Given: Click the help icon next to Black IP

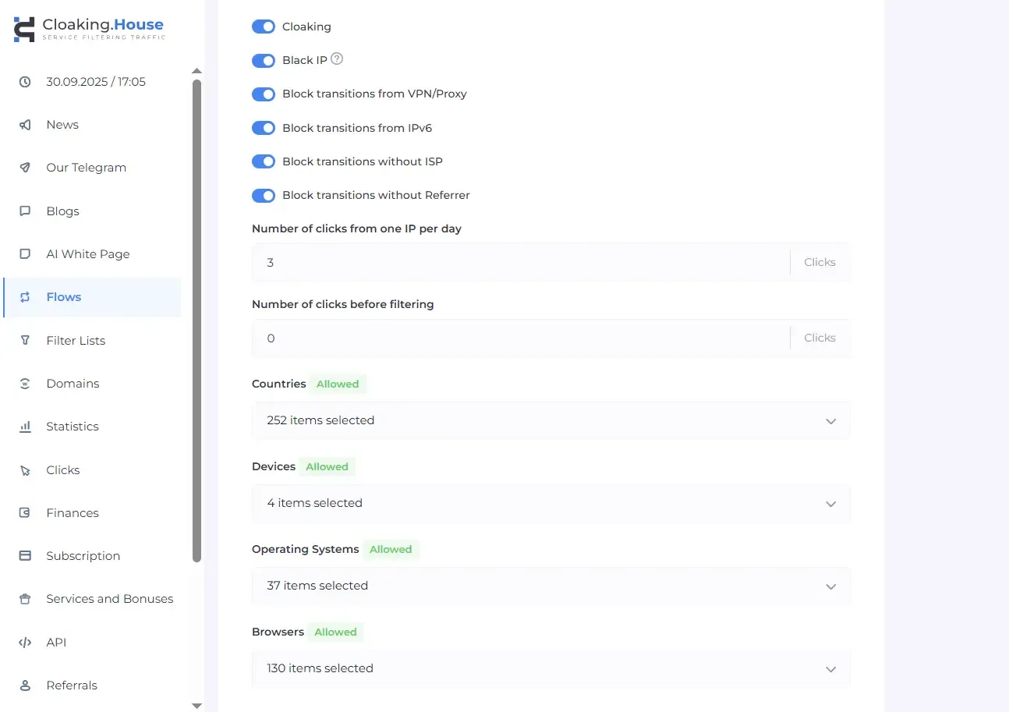Looking at the screenshot, I should coord(336,58).
